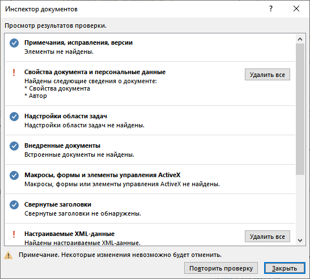Click the vertical scrollbar thumb in results

tap(300, 109)
